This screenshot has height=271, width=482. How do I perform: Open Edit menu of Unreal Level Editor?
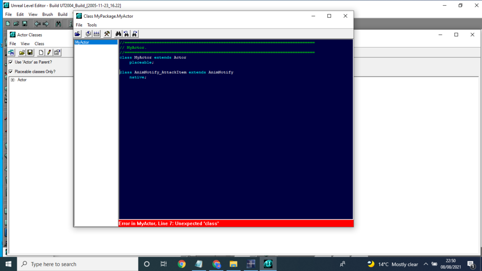click(20, 14)
